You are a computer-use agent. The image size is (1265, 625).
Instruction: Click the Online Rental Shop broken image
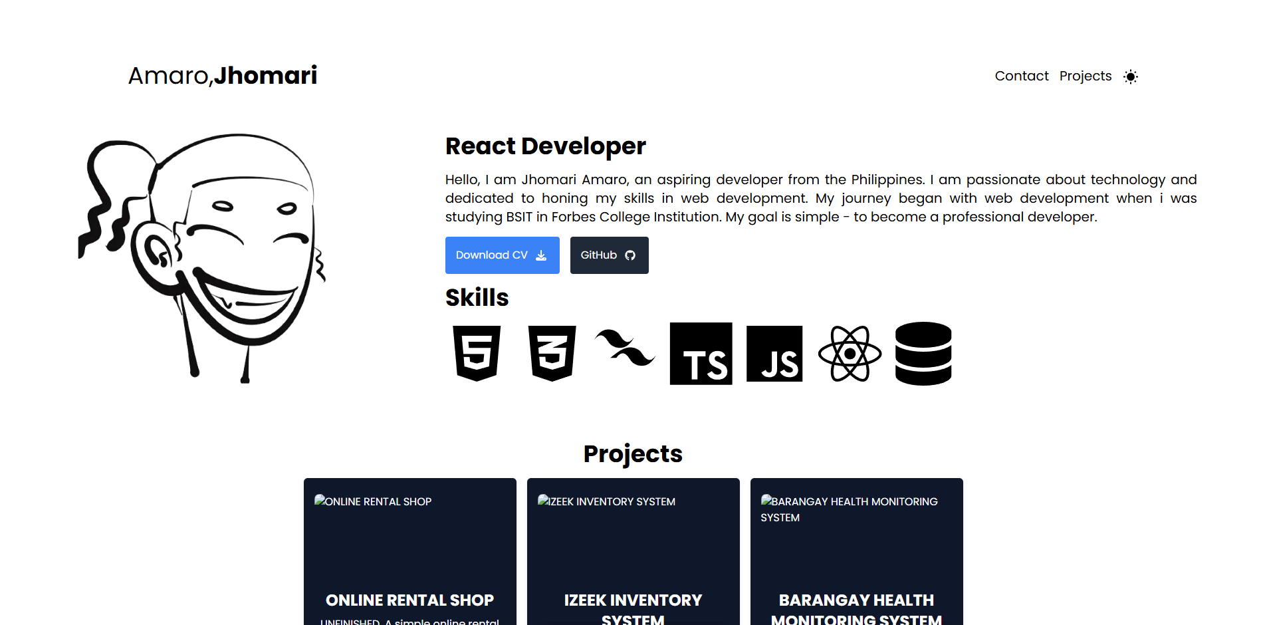click(373, 501)
